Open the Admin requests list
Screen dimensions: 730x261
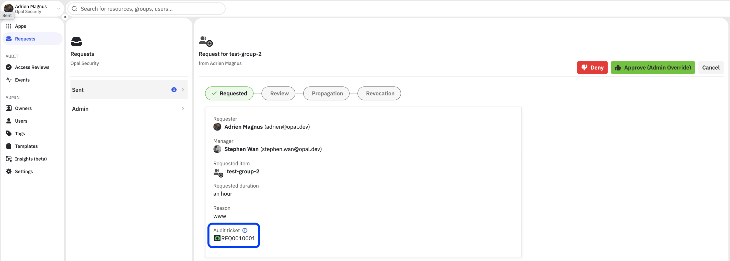tap(129, 109)
